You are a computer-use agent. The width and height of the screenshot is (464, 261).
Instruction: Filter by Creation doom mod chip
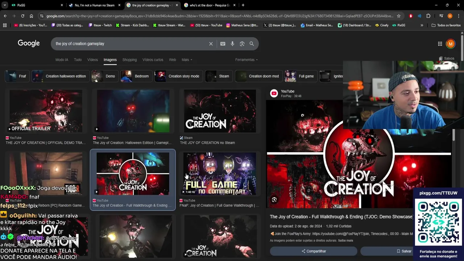click(x=258, y=76)
